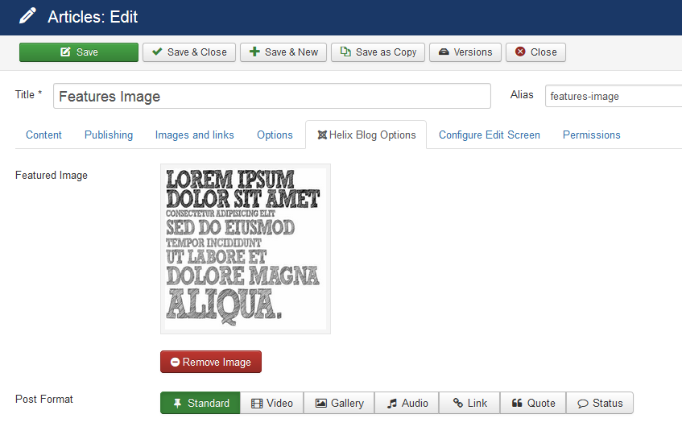Edit the Title input field
Image resolution: width=682 pixels, height=431 pixels.
pos(272,97)
